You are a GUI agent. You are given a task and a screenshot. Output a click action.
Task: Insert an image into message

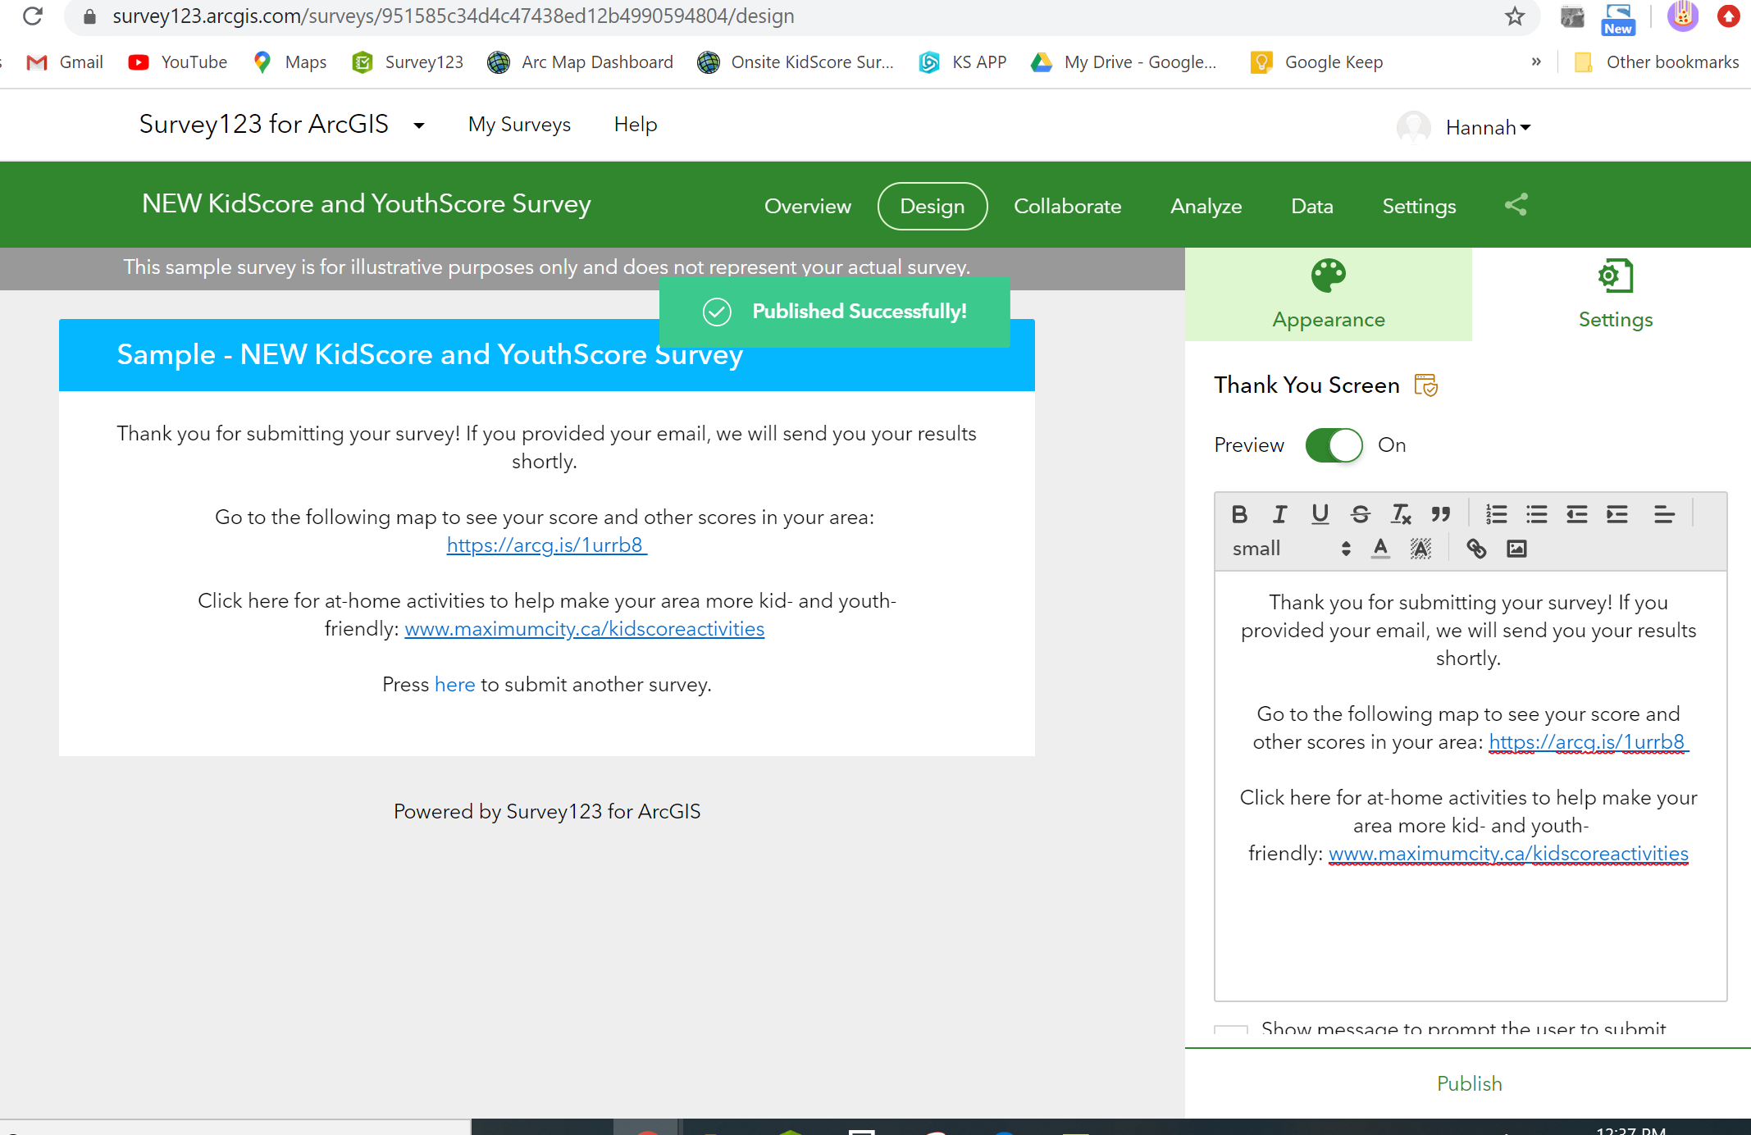tap(1516, 549)
